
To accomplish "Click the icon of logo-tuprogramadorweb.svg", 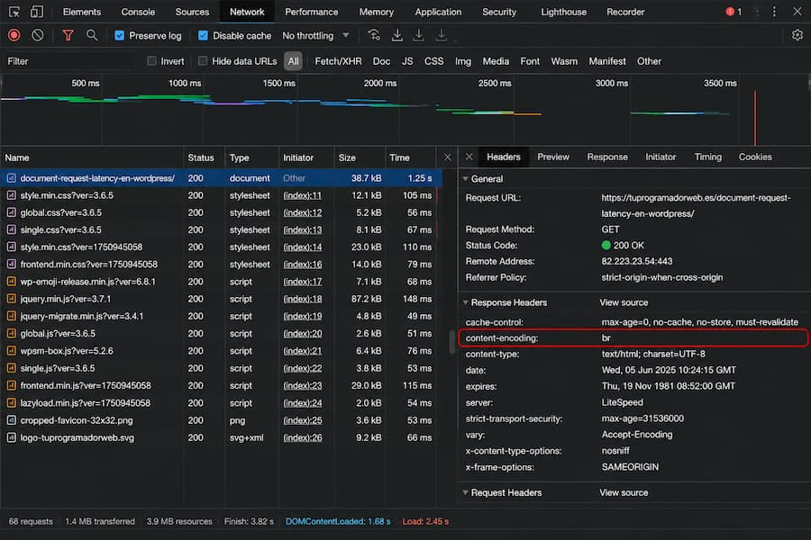I will [x=11, y=437].
